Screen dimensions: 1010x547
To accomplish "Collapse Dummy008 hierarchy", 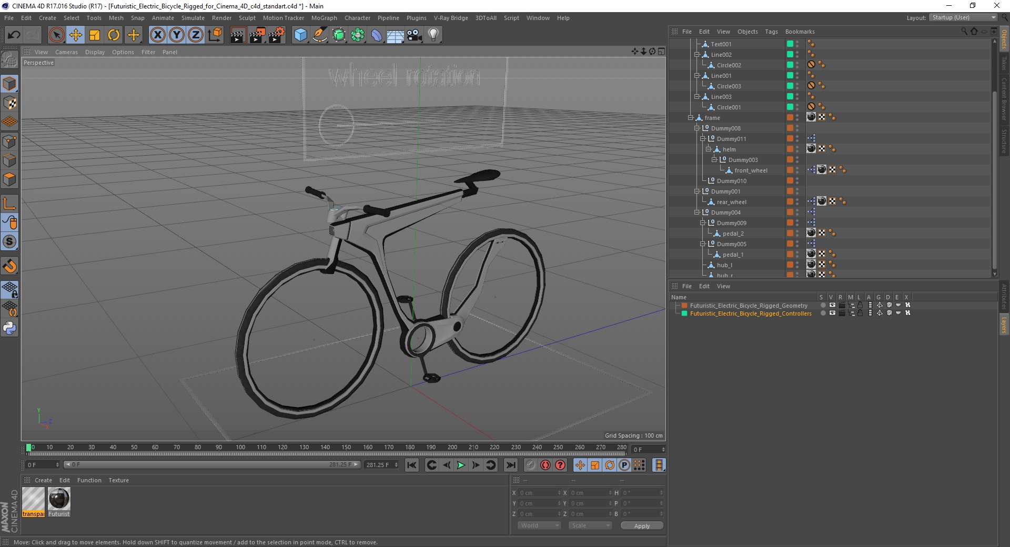I will 696,128.
